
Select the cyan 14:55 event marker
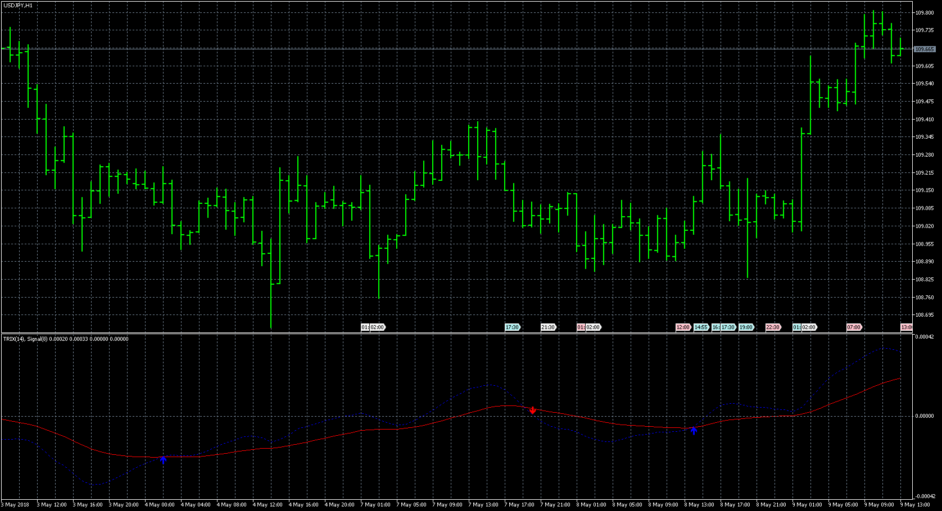click(701, 327)
